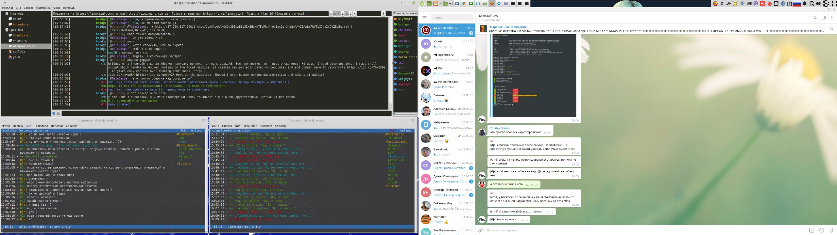Open Справка menu in right terminal
Screen dimensions: 837x235
tap(281, 126)
